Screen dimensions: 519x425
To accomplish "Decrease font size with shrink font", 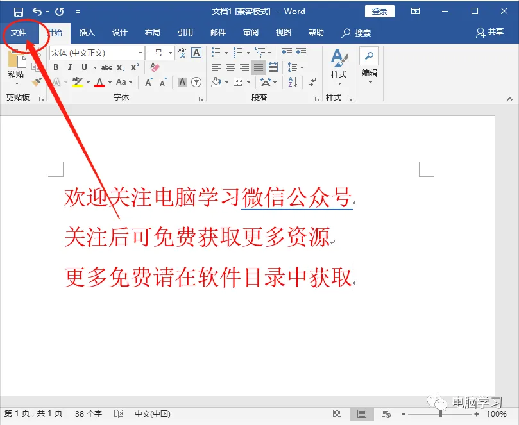I will (163, 81).
